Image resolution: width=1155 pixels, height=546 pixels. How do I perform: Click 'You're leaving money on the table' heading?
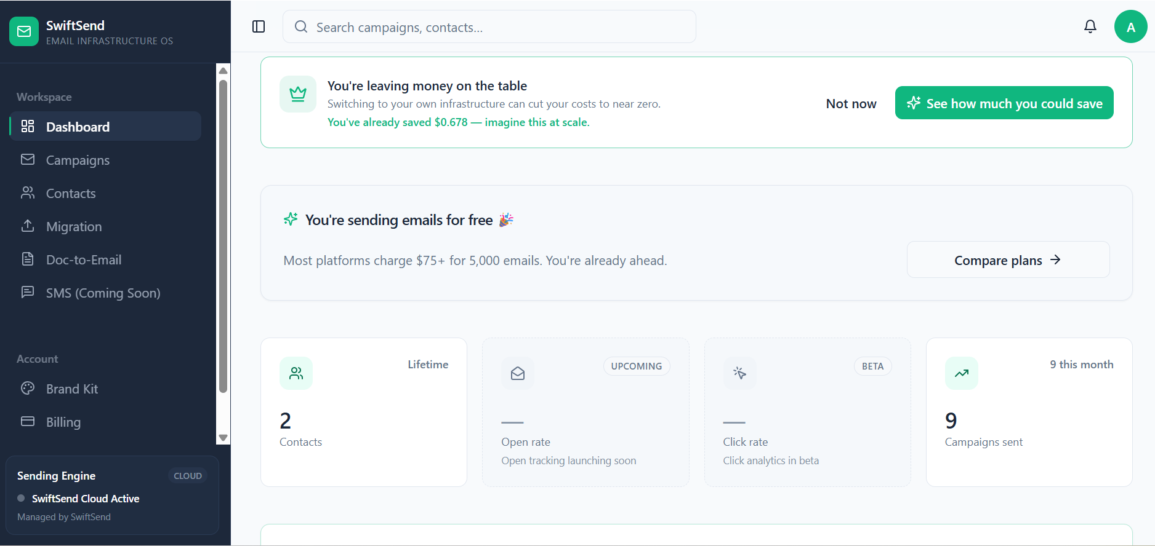pos(427,85)
